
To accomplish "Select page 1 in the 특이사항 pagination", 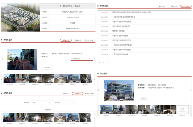I will click(x=99, y=62).
